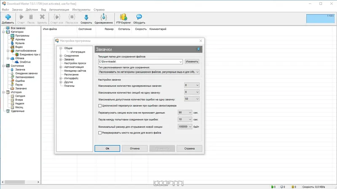Open the Действия menu
This screenshot has width=337, height=189.
[x=32, y=10]
